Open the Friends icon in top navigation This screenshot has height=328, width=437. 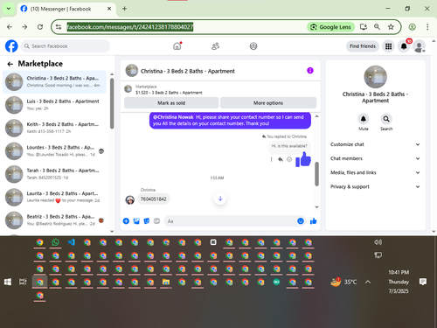pos(215,46)
